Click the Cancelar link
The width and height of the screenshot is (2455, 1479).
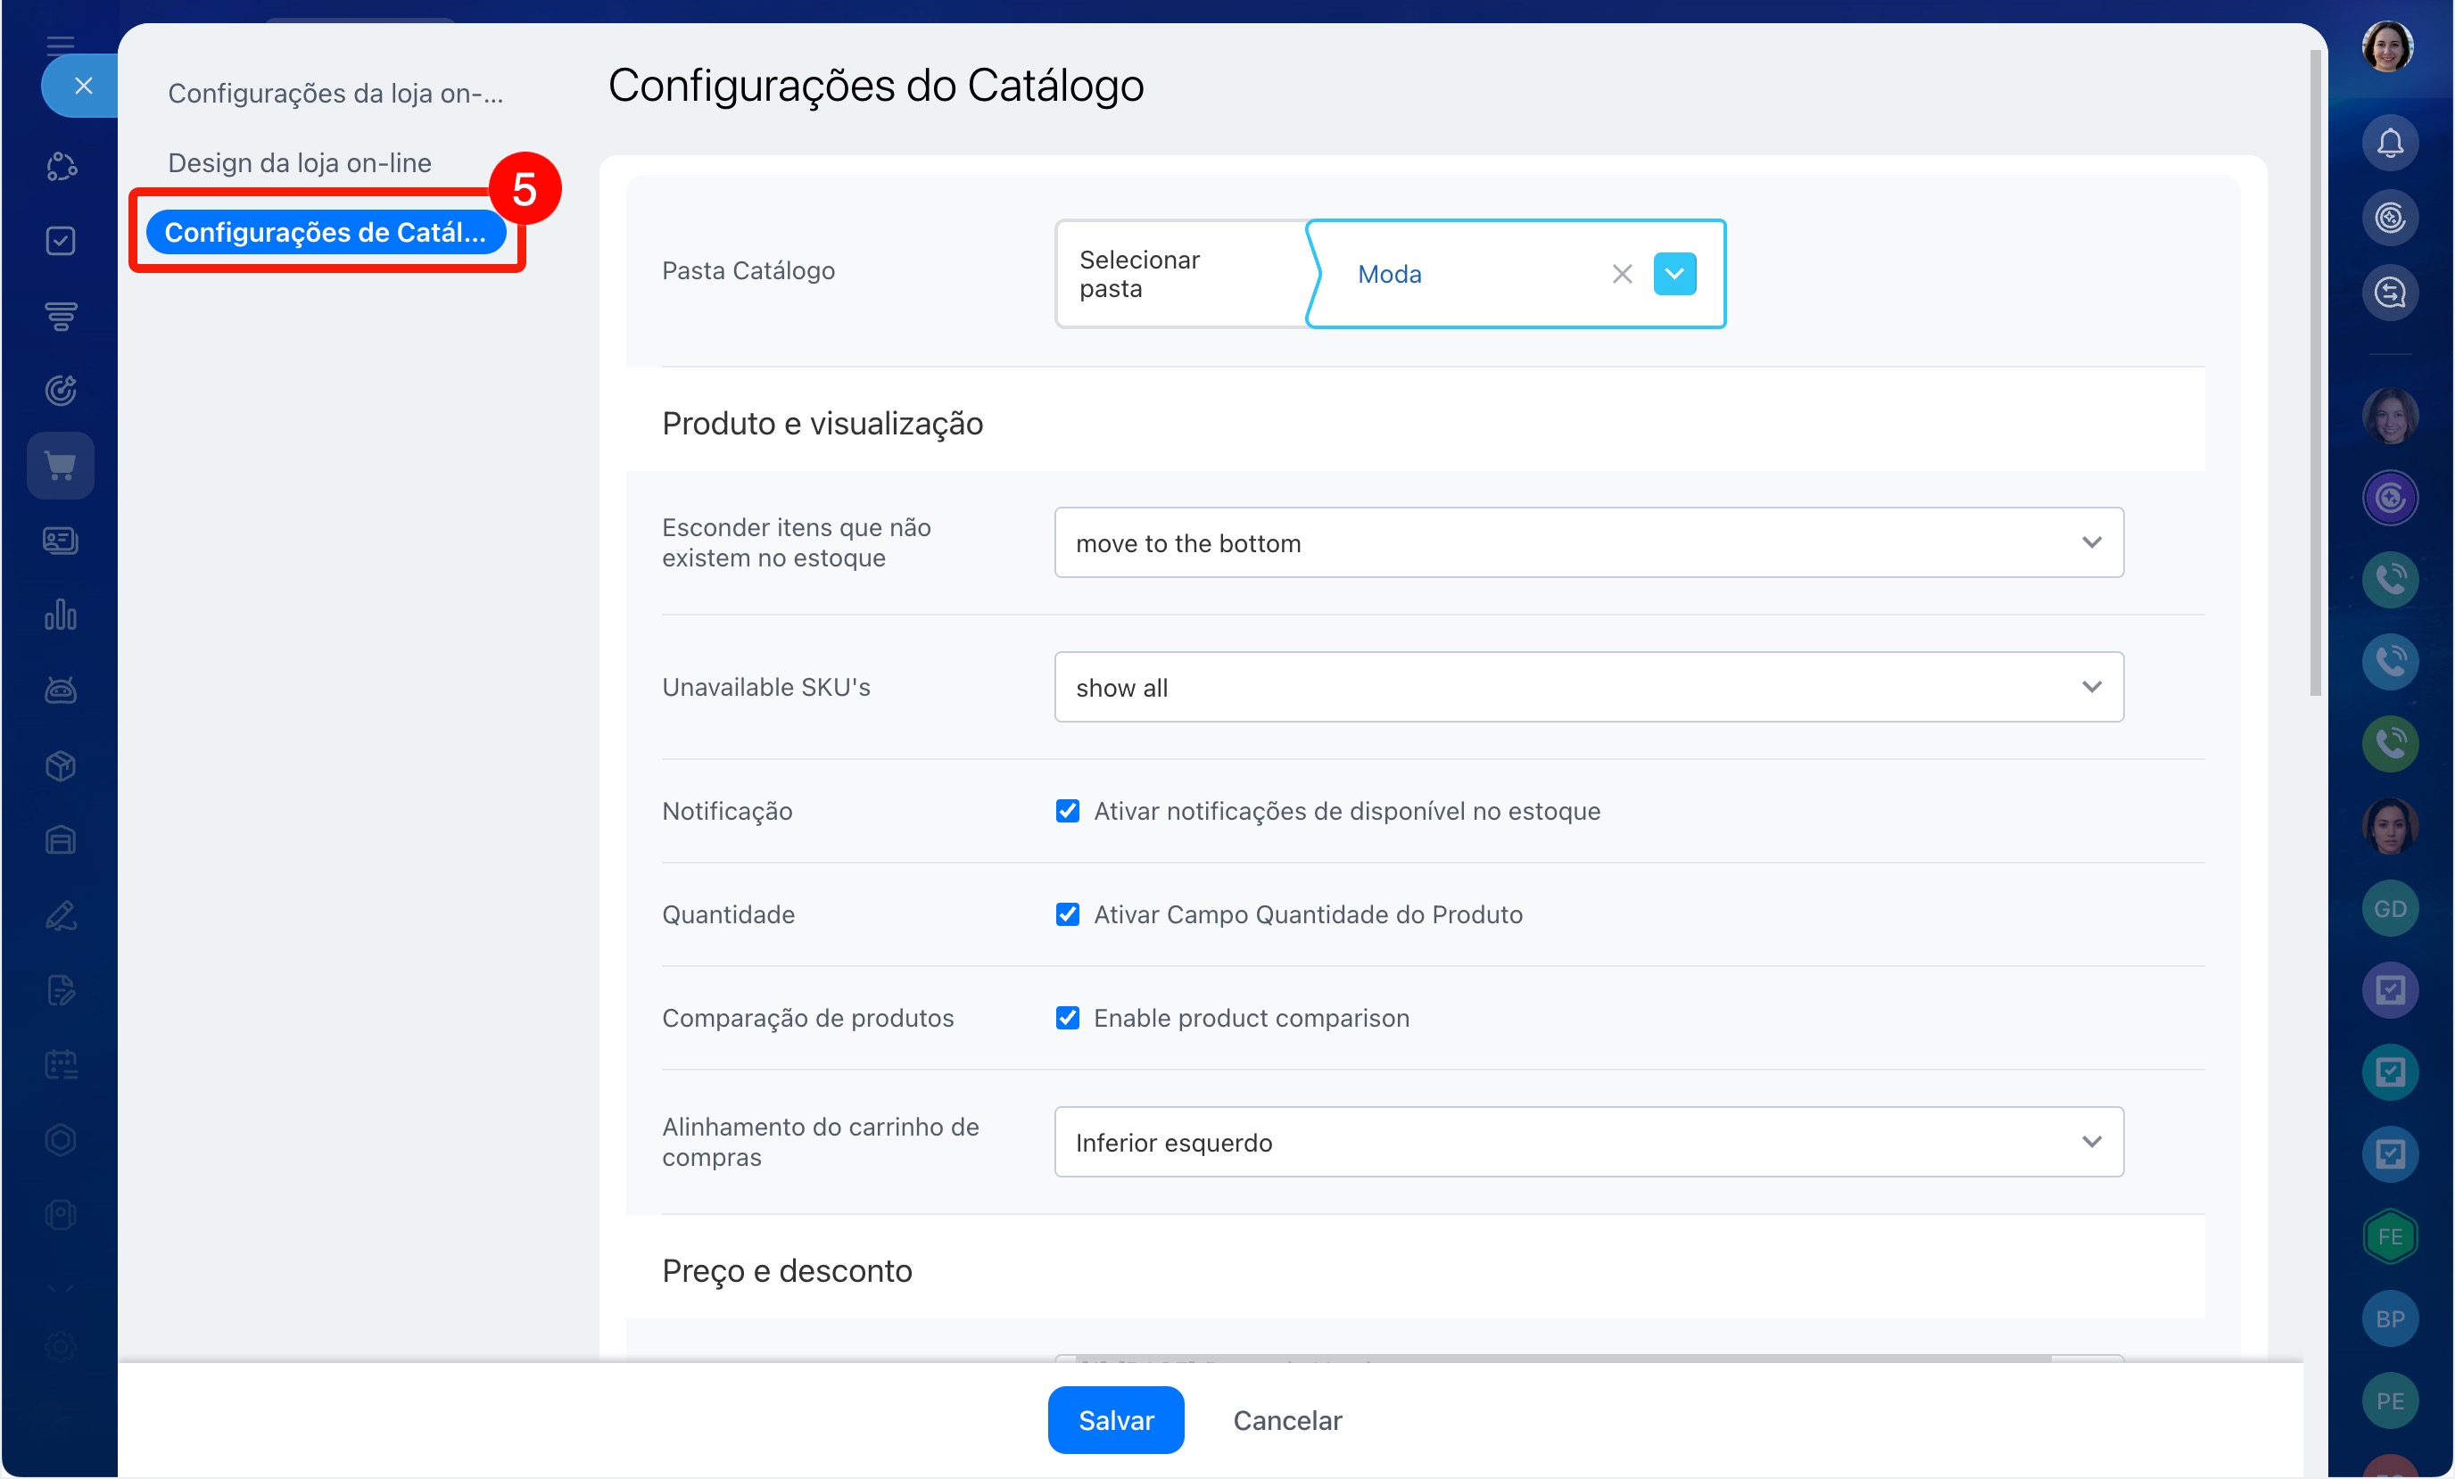pos(1286,1420)
